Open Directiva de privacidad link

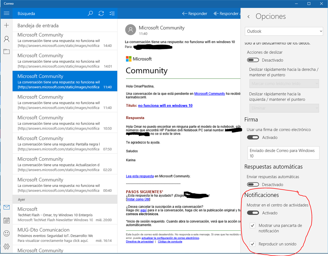[x=140, y=242]
